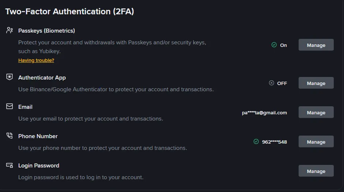Select the Two-Factor Authentication (2FA) heading
Image resolution: width=344 pixels, height=192 pixels.
(70, 11)
